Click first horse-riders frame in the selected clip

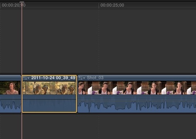pos(37,88)
